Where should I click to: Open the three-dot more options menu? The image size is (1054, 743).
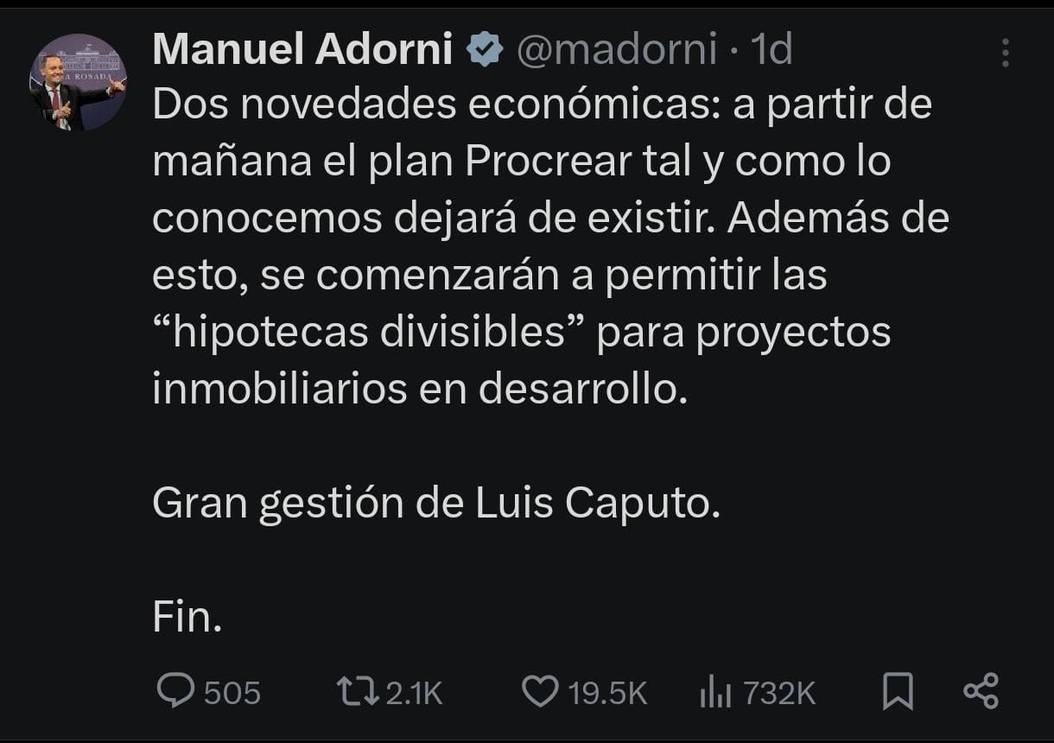1005,53
